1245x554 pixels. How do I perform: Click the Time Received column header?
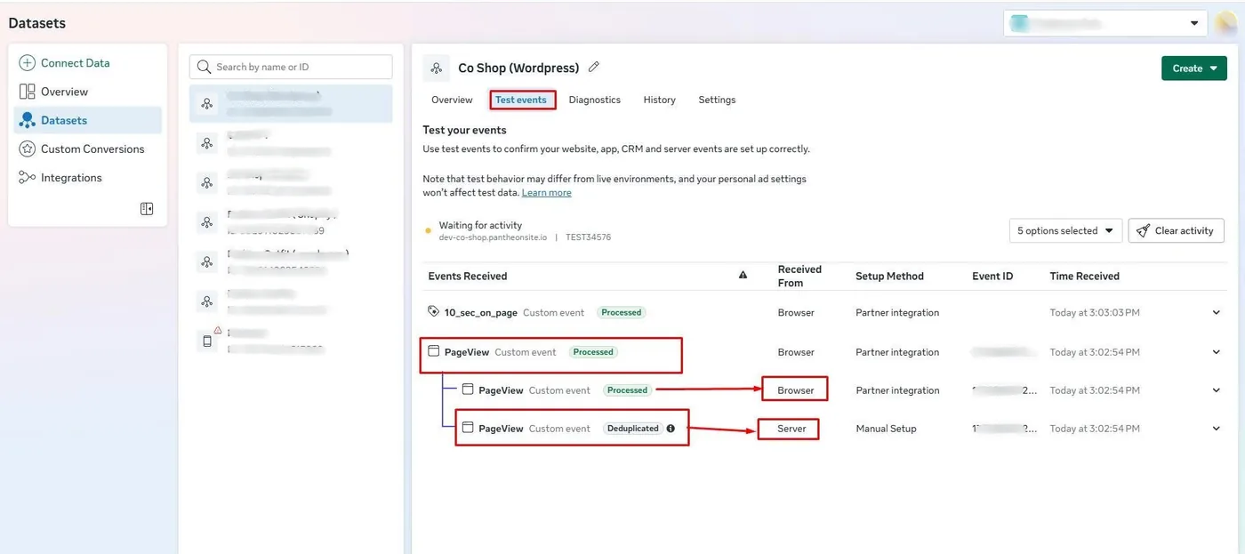(x=1084, y=276)
